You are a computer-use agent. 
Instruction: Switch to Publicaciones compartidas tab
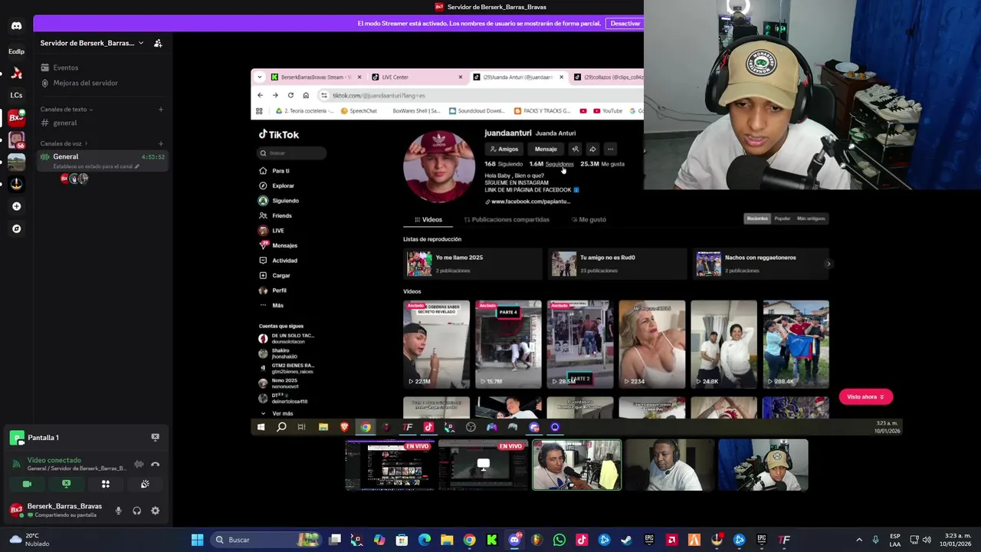pos(506,219)
